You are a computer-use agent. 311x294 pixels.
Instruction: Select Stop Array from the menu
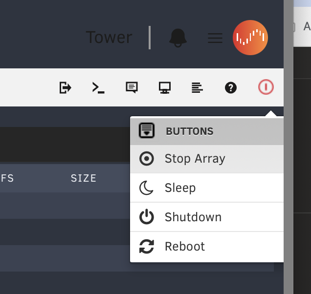(207, 159)
